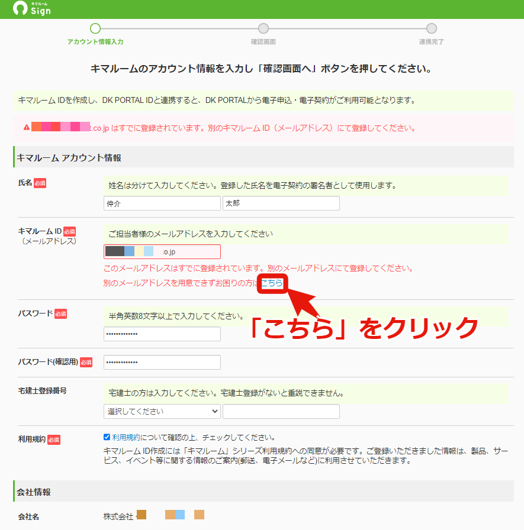Viewport: 524px width, 530px height.
Task: Click the キマルーム ID email address field
Action: point(162,252)
